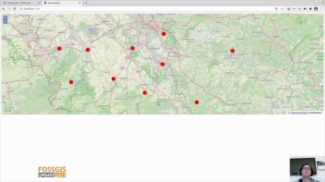
Task: Bookmark this page with the star
Action: coord(282,9)
